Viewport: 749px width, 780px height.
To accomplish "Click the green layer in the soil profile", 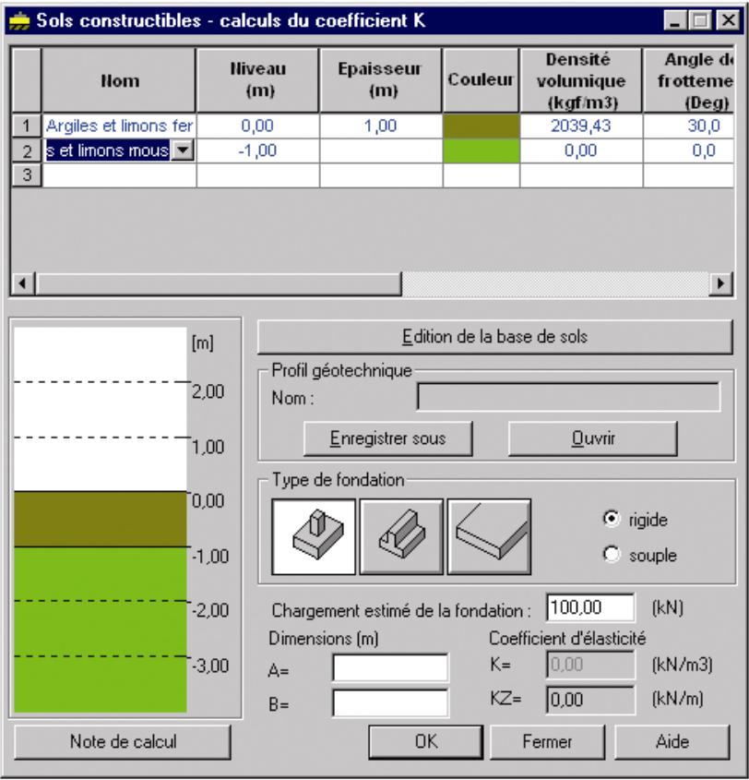I will click(x=101, y=630).
